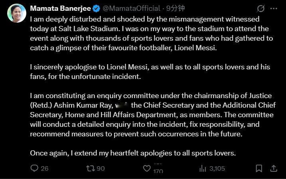Click the repost count 90
This screenshot has width=286, height=179.
101,168
